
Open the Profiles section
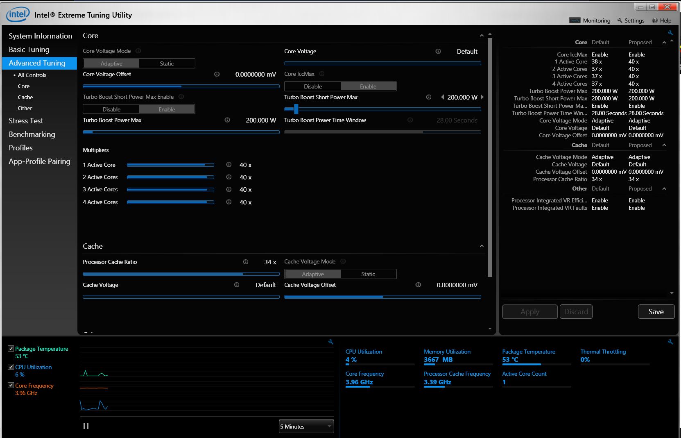pyautogui.click(x=21, y=148)
